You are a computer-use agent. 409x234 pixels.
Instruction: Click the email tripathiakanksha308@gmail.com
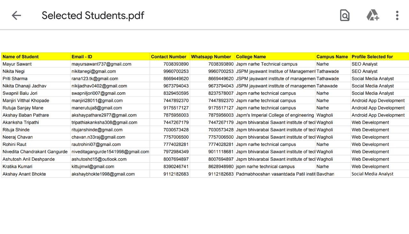click(x=104, y=122)
